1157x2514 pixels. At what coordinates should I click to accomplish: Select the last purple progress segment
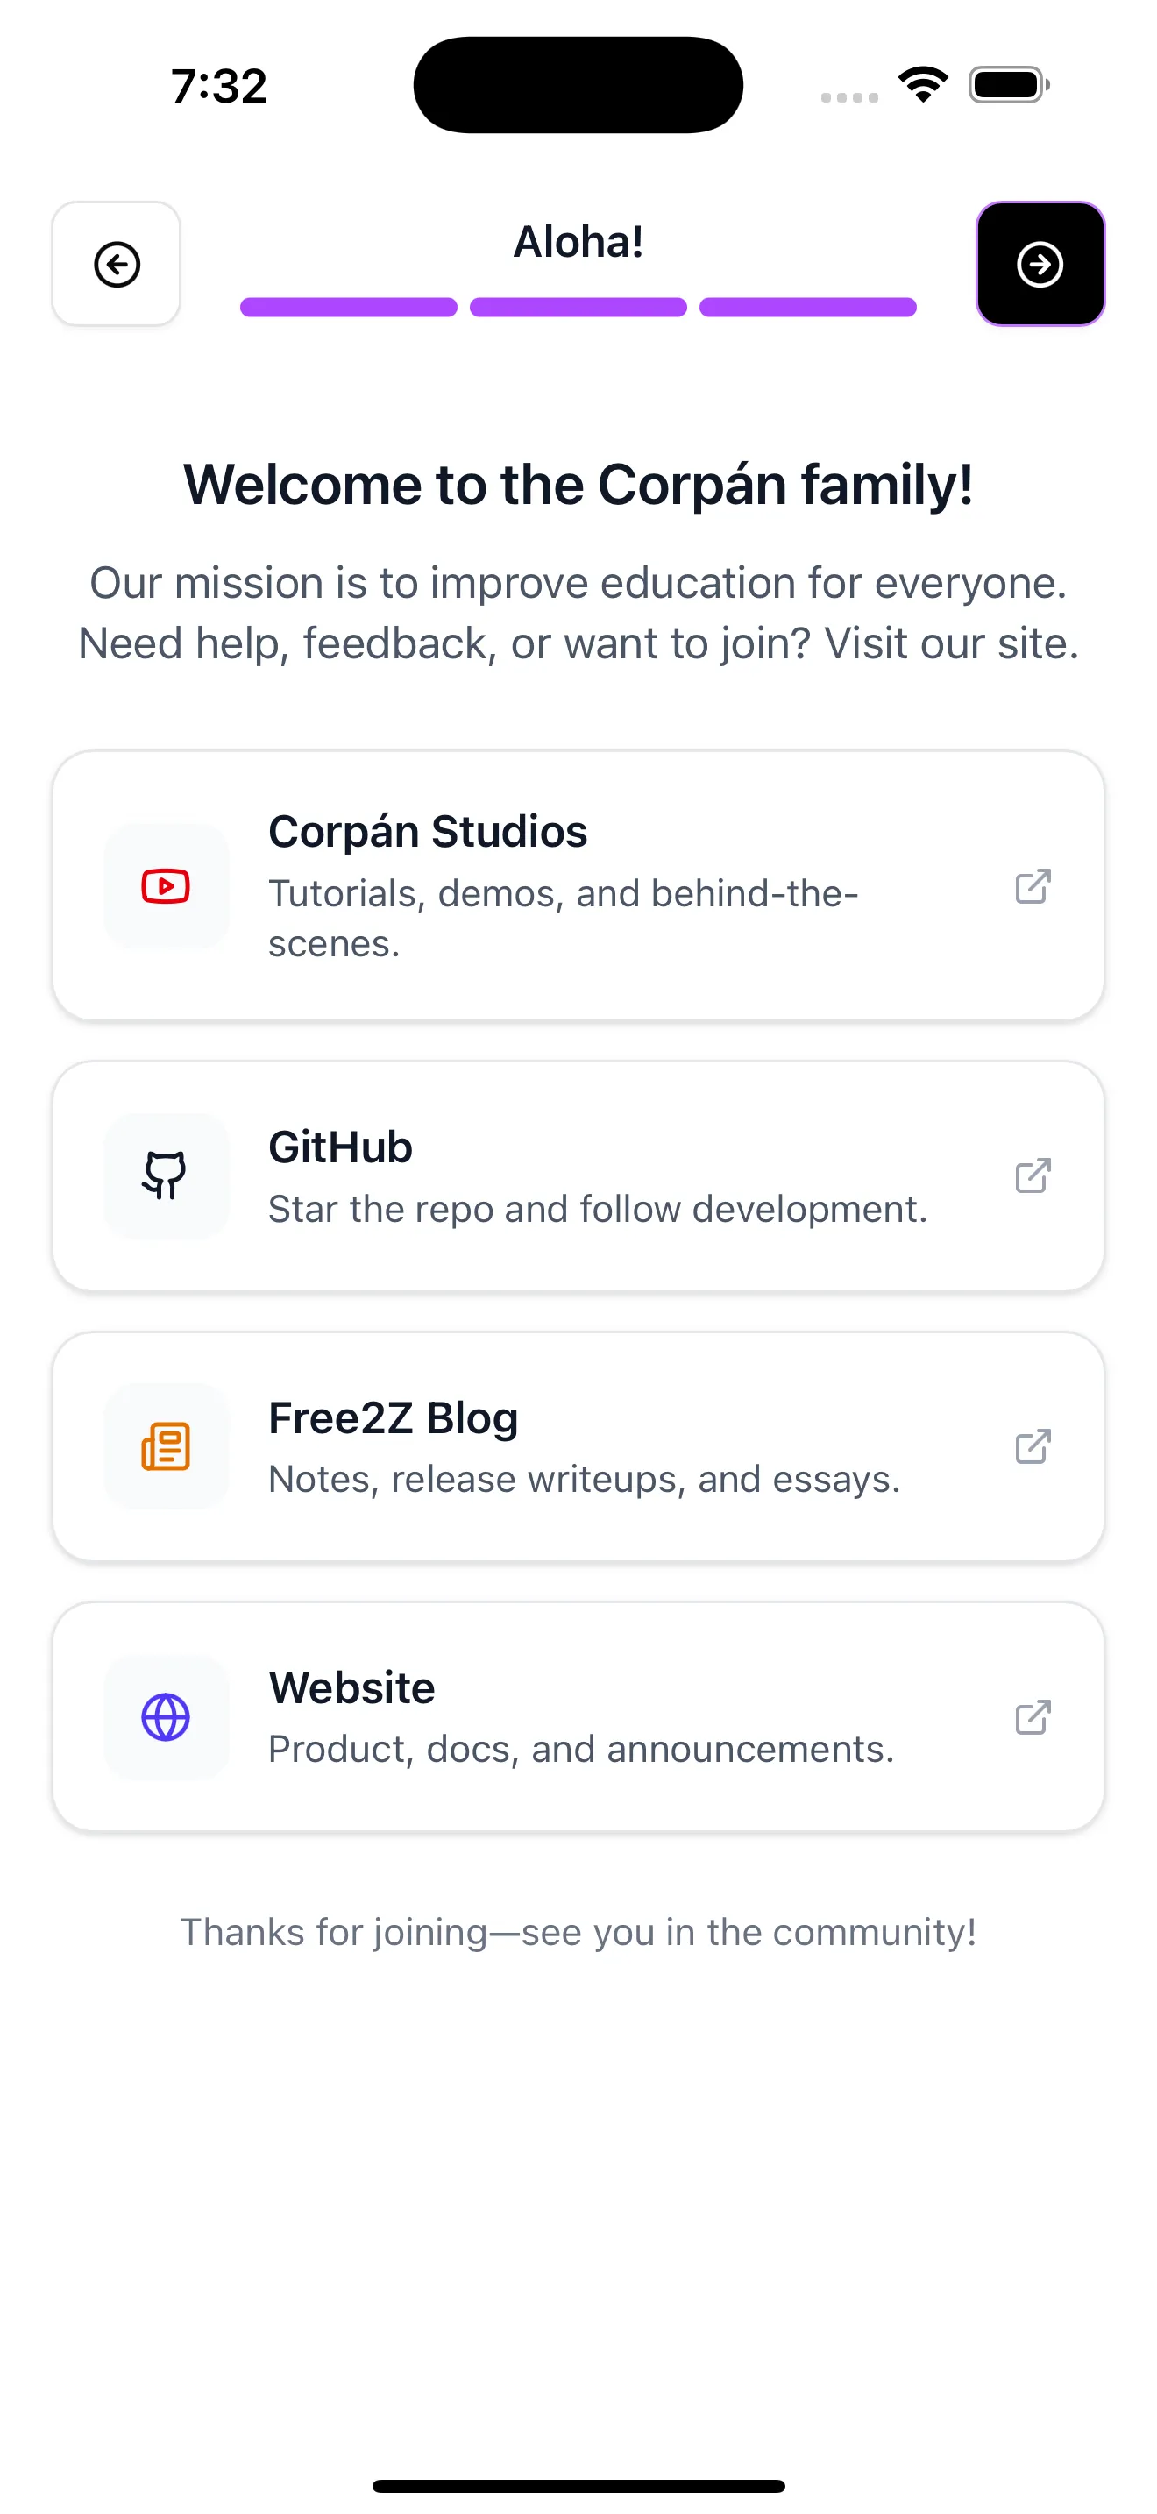[x=808, y=308]
